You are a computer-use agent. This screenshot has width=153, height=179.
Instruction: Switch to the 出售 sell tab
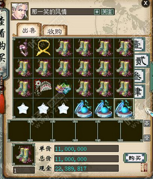[29, 30]
